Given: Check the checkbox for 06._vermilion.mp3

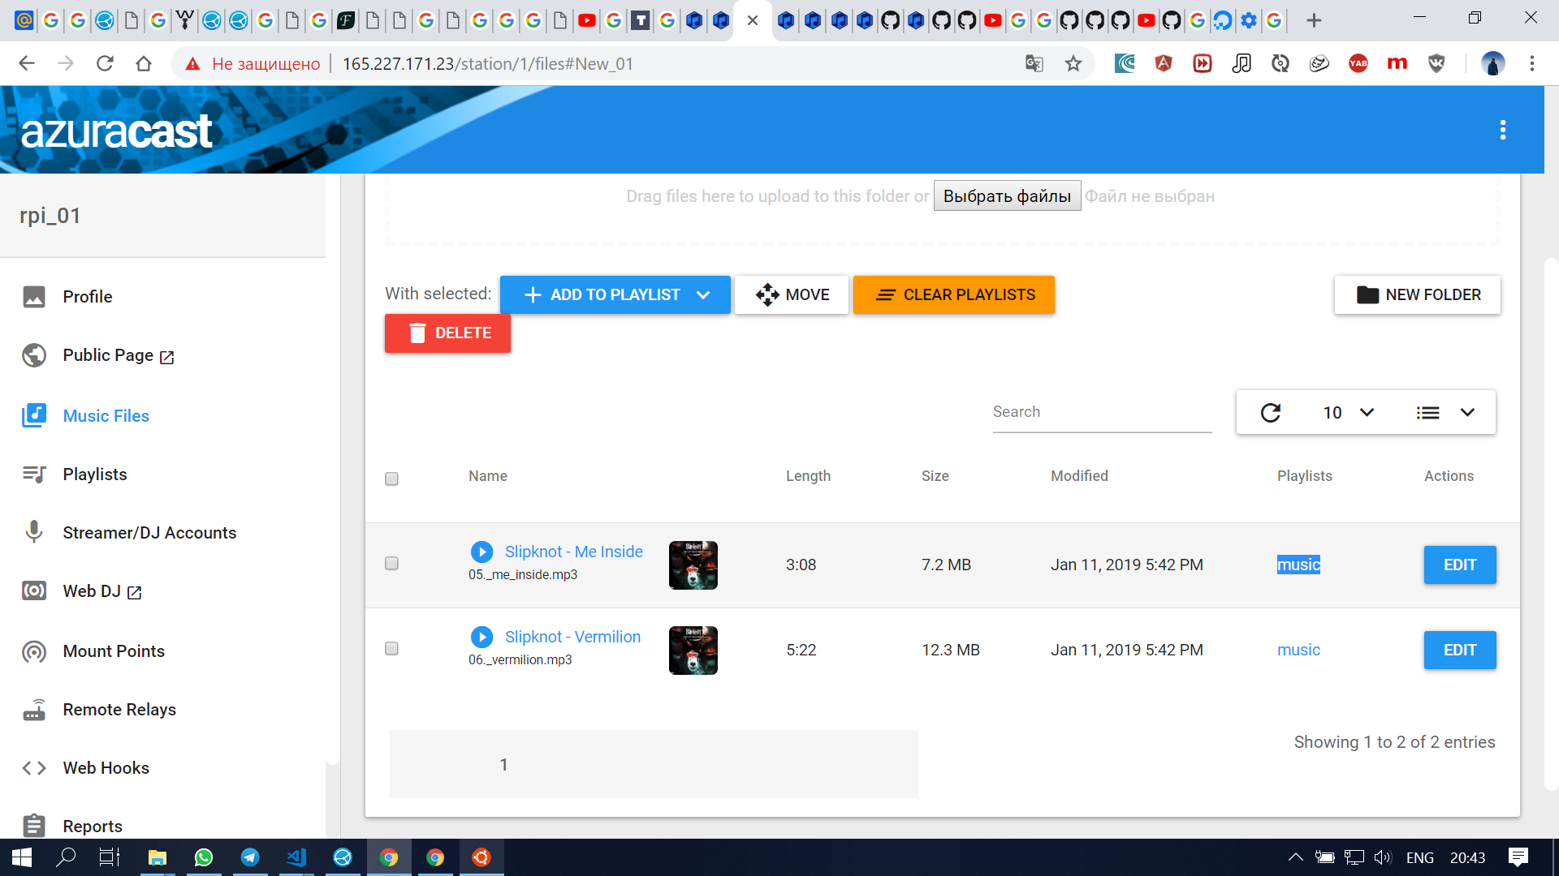Looking at the screenshot, I should coord(391,649).
